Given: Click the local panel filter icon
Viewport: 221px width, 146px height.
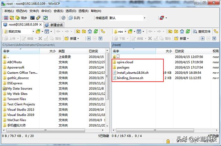Looking at the screenshot, I should pos(47,31).
